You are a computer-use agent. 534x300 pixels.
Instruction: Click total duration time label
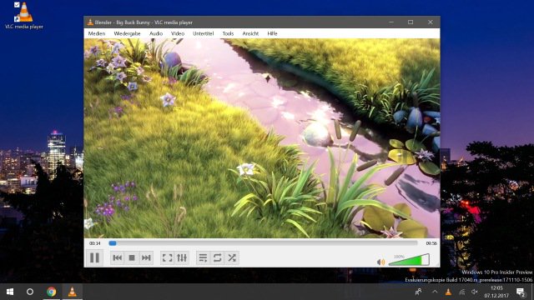(x=431, y=243)
